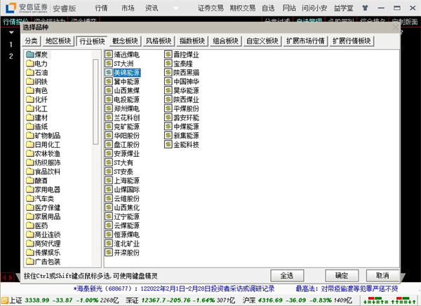The height and width of the screenshot is (306, 421).
Task: Select the 酿酒 sector folder
Action: (41, 179)
